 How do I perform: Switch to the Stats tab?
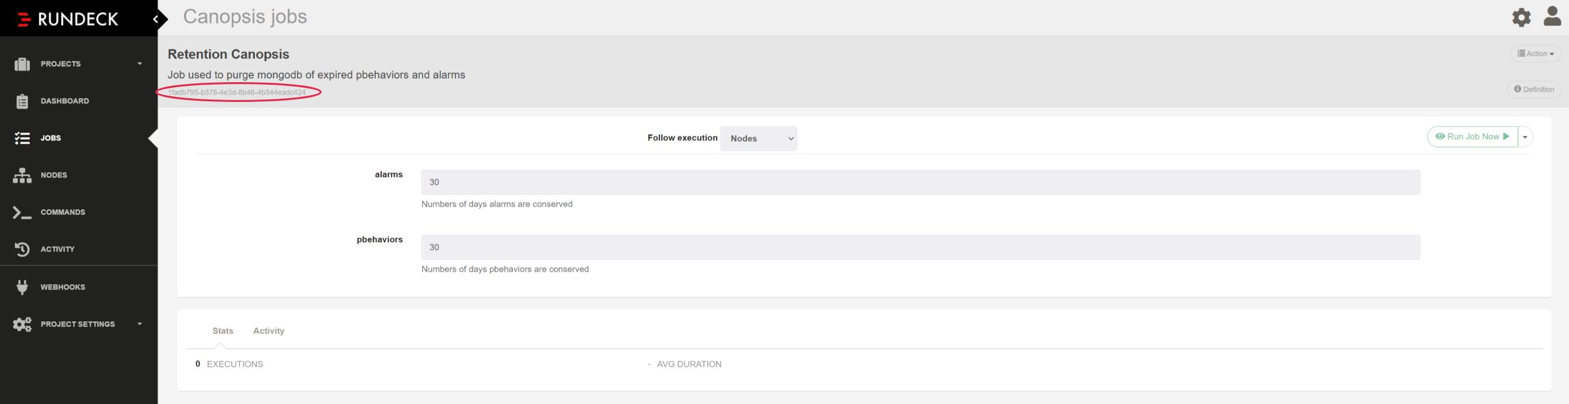[223, 331]
